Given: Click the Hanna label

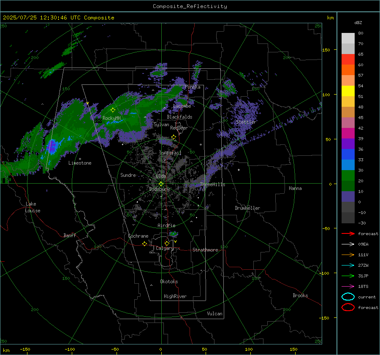Looking at the screenshot, I should [x=295, y=188].
